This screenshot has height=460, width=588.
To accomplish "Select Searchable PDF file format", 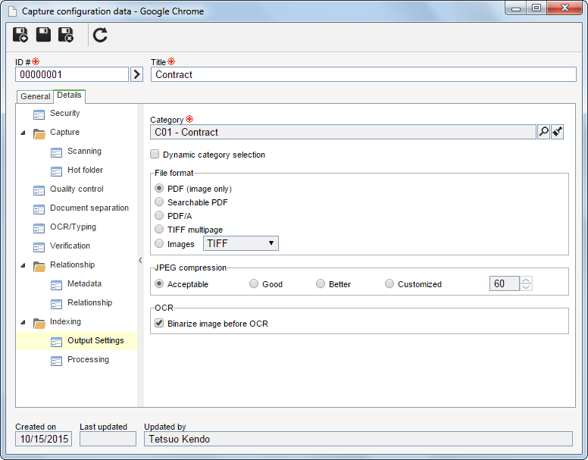I will tap(159, 202).
